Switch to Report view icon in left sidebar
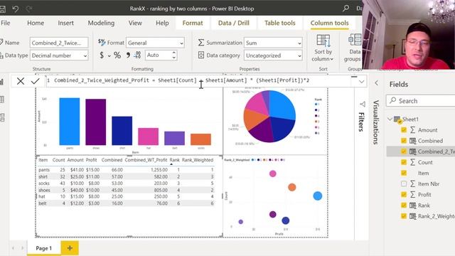This screenshot has height=256, width=455. pos(2,82)
